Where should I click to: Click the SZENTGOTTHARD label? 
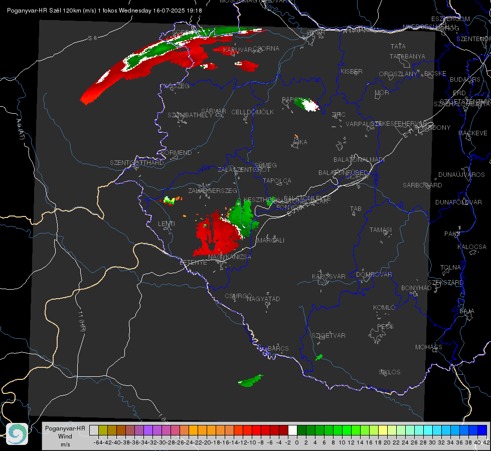137,163
